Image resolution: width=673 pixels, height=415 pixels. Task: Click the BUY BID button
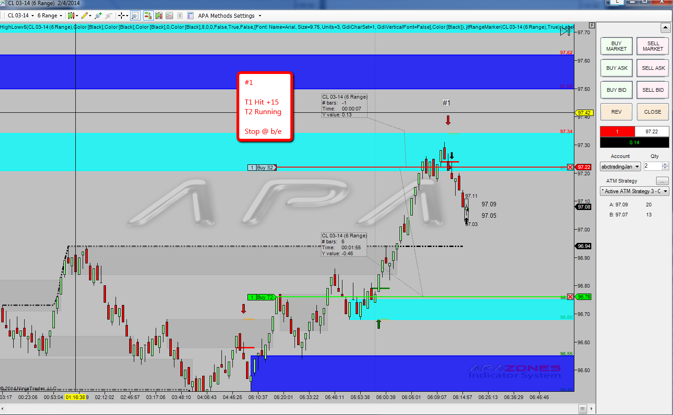click(616, 90)
